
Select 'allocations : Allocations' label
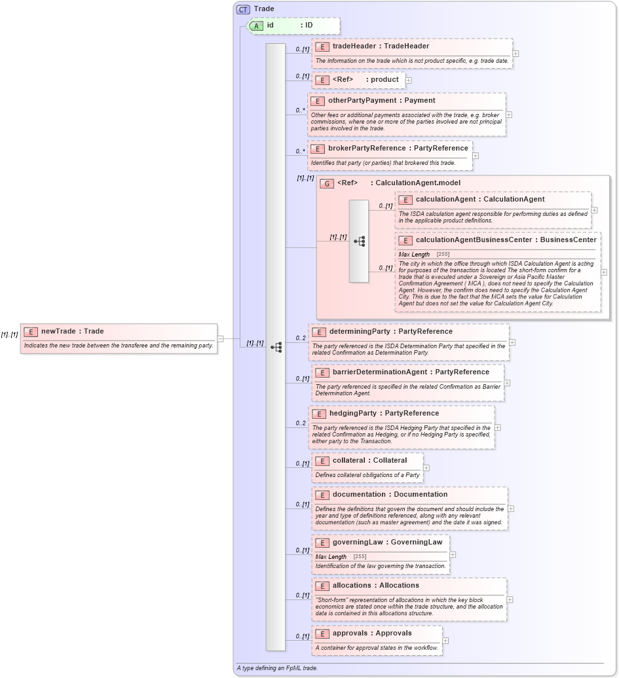coord(376,585)
